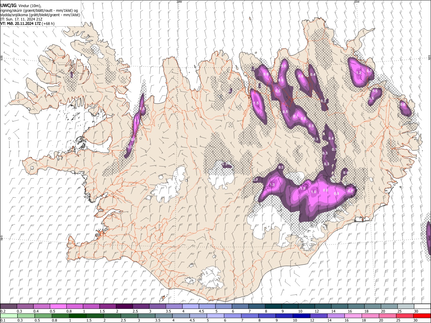Pick the darkest purple 2 swatch in snow scale

click(x=124, y=306)
